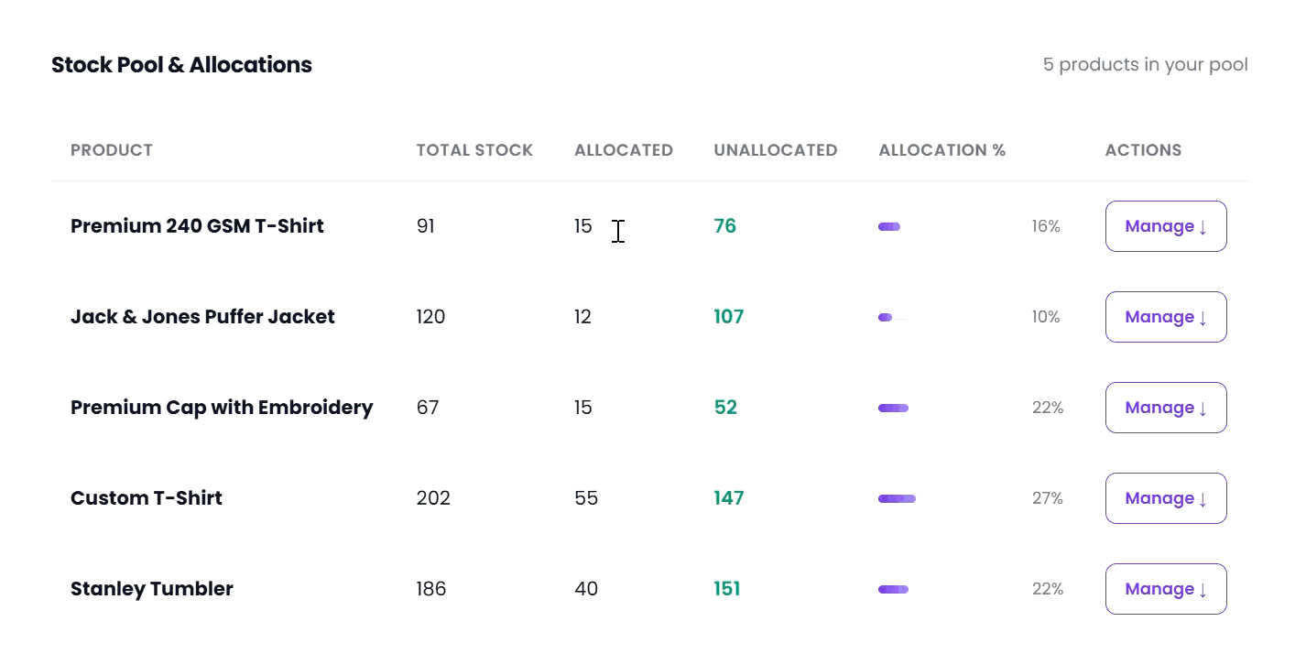Screen dimensions: 1306x665
Task: Click the '5 products in your pool' text
Action: click(1146, 65)
